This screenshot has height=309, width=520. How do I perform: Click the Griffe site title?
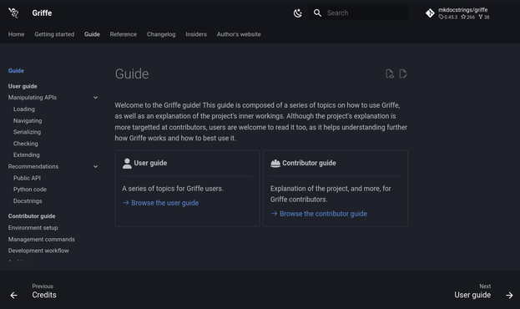coord(42,13)
